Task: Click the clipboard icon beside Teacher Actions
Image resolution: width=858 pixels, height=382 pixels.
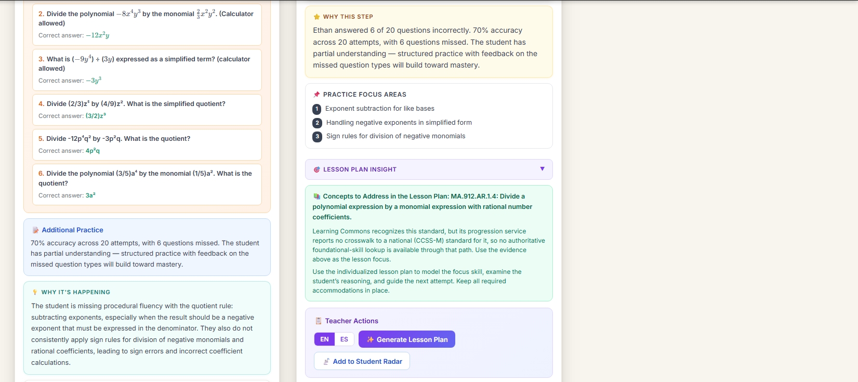Action: [x=319, y=321]
